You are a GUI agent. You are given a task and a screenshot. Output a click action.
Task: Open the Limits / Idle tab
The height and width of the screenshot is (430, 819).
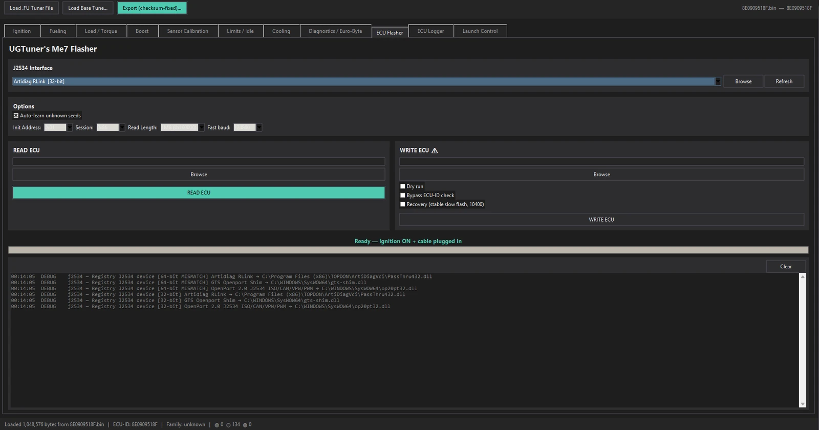click(x=240, y=31)
